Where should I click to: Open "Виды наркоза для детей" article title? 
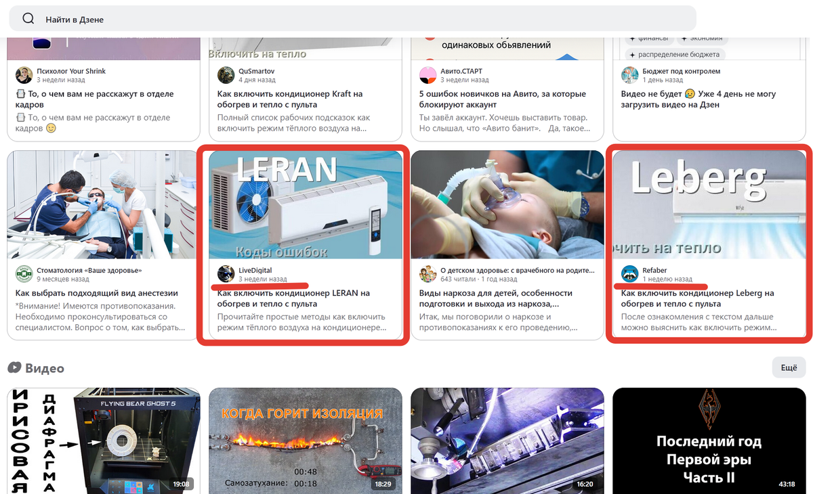[x=495, y=298]
